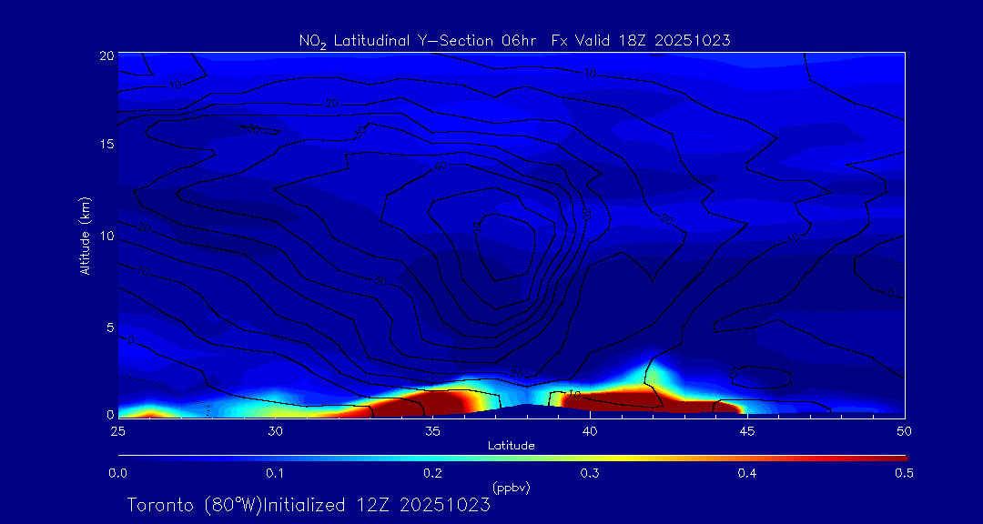Click the NO2 Latitudinal Y-Section chart title
The width and height of the screenshot is (983, 524).
point(514,40)
